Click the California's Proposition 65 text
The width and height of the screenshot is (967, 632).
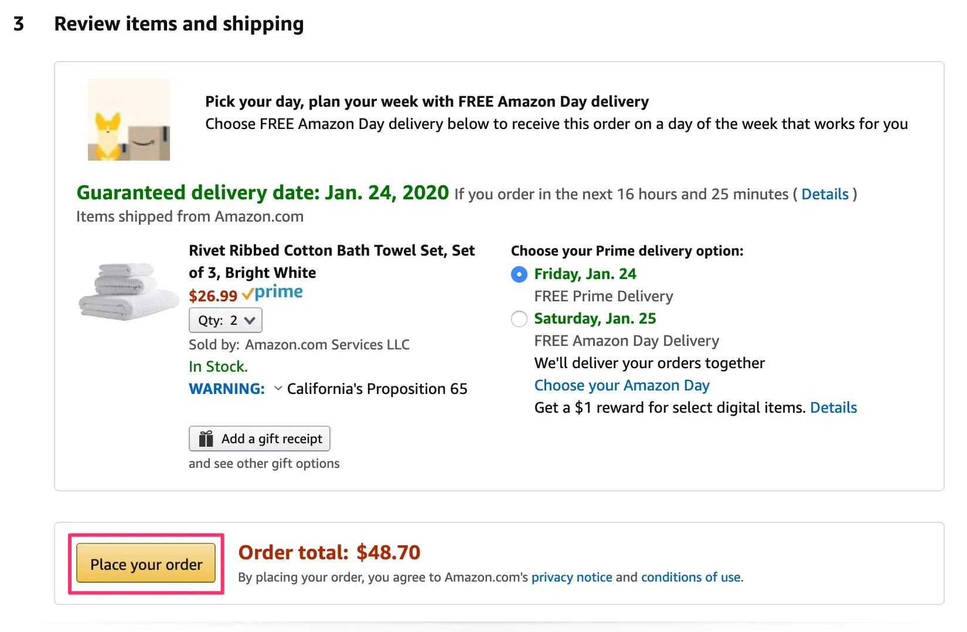[377, 389]
